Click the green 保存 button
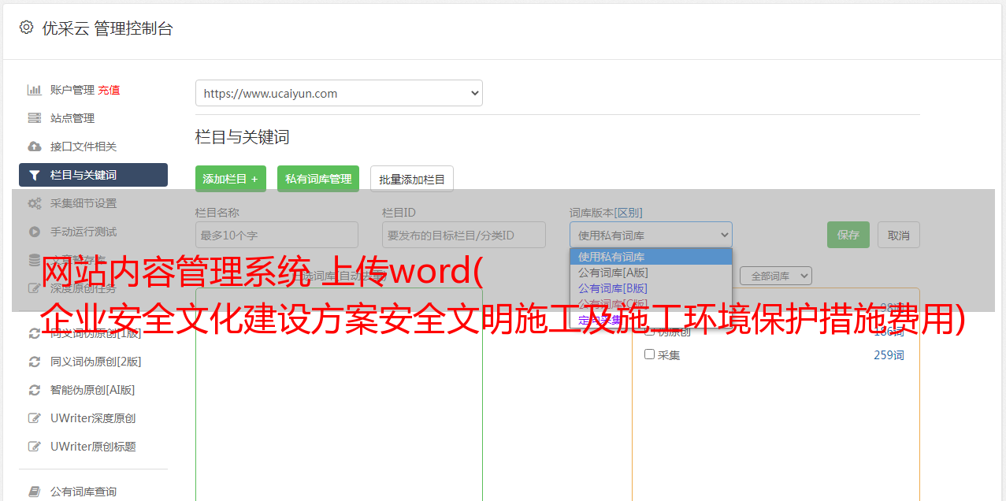The height and width of the screenshot is (501, 1006). coord(848,235)
